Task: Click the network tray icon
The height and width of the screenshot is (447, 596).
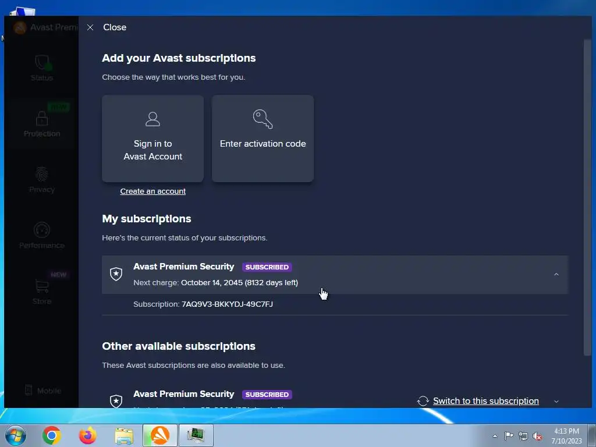Action: 523,436
